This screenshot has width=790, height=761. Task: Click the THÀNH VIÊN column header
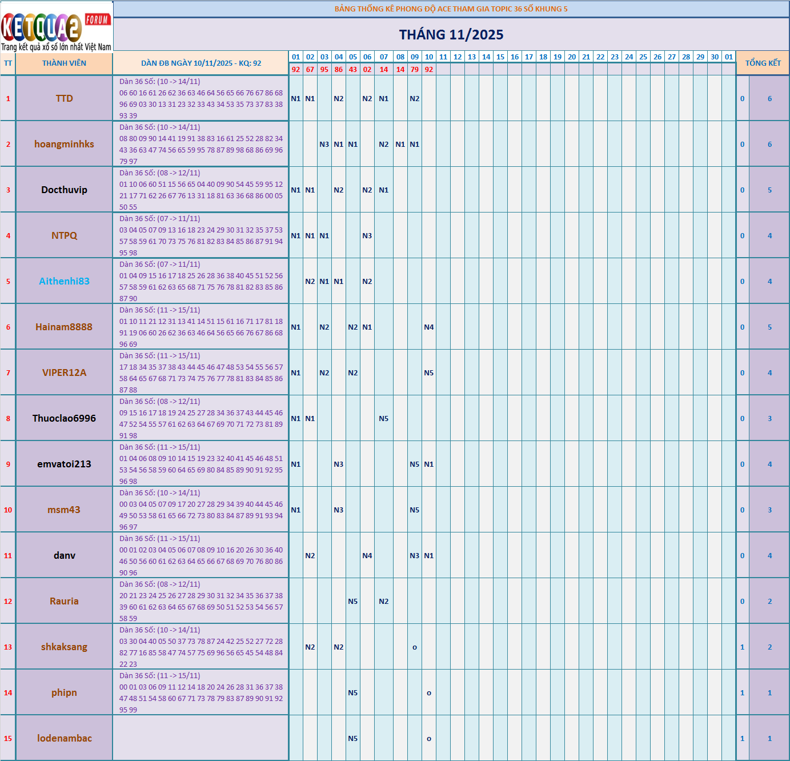coord(64,63)
